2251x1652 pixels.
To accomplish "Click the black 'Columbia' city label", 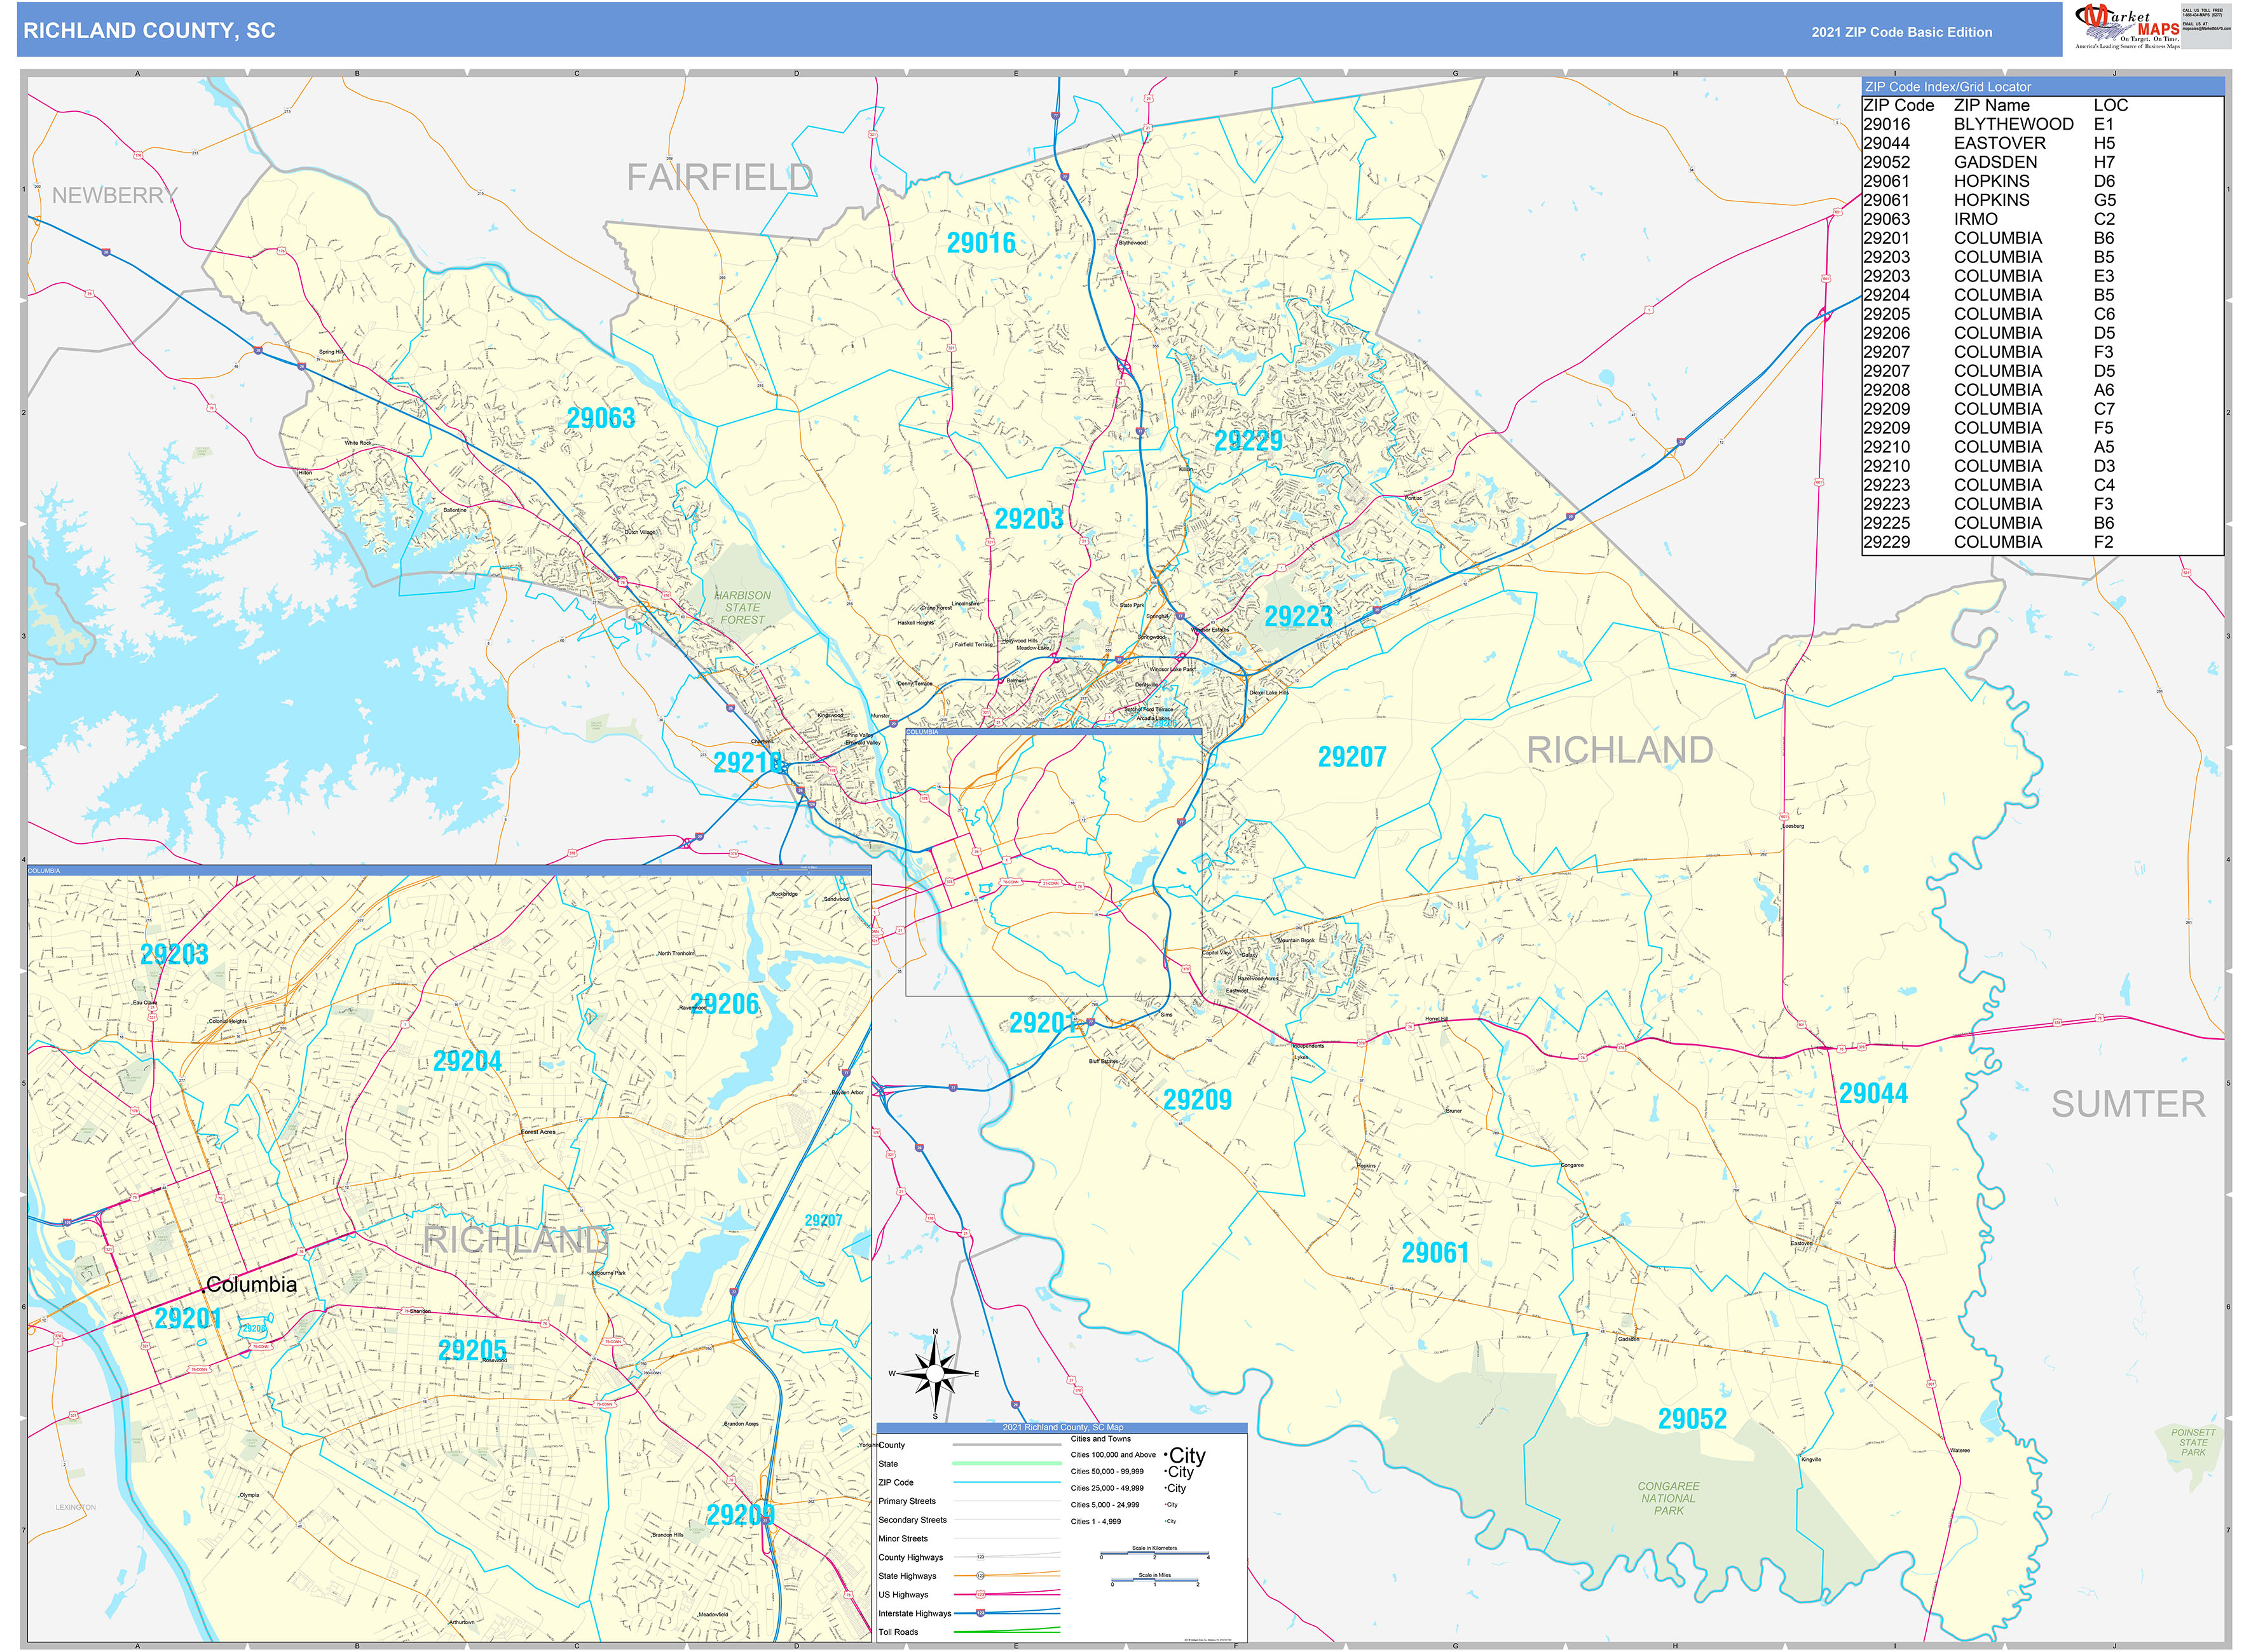I will tap(251, 1285).
